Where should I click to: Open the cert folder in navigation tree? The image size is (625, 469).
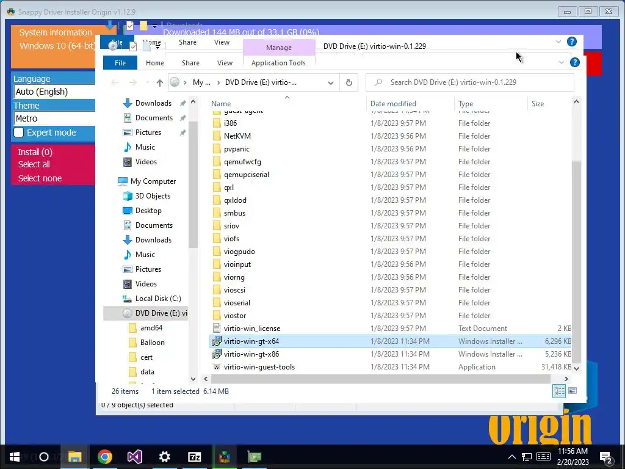coord(146,357)
